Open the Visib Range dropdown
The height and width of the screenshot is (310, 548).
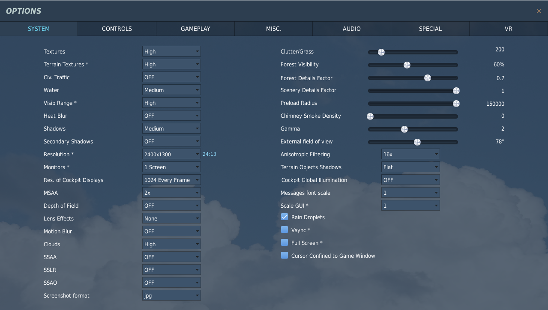click(x=171, y=103)
